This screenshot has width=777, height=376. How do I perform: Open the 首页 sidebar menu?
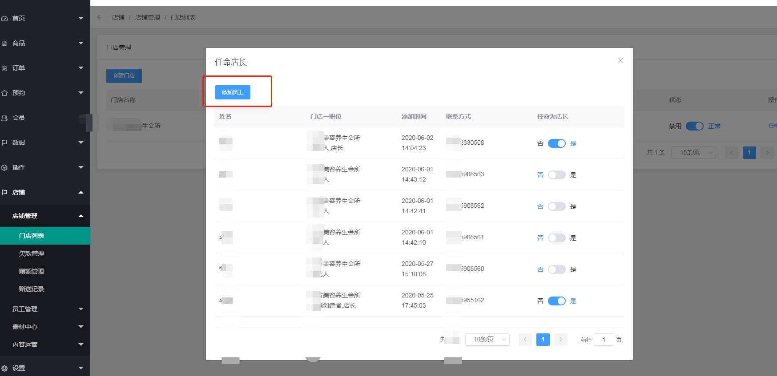[45, 18]
